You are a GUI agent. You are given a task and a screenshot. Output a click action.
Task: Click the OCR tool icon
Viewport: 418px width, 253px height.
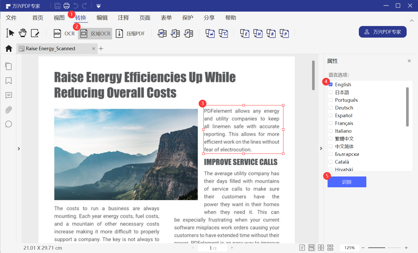coord(57,33)
